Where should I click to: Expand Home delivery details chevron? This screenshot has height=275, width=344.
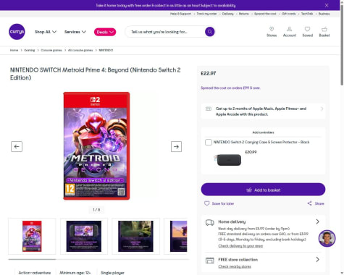[x=317, y=221]
